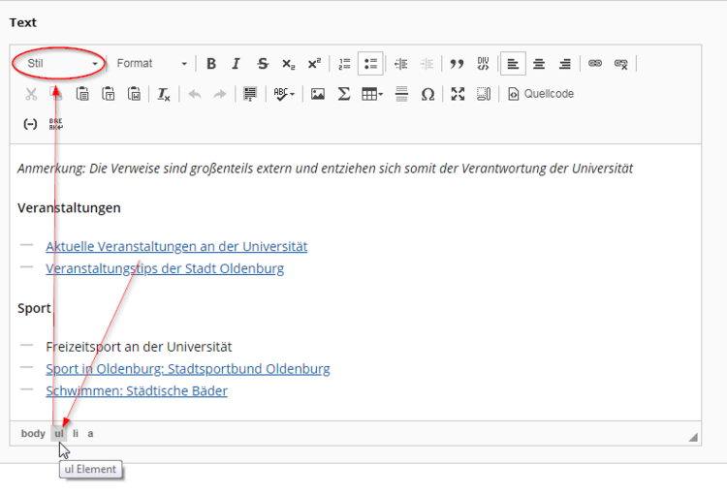Create a DIV container
Screen dimensions: 727x494
483,64
